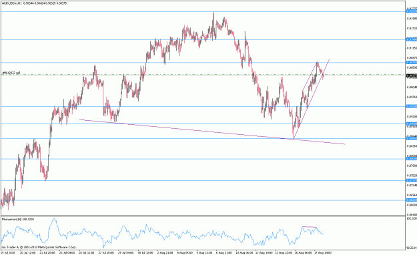Click the 6 Aug 21:00 time axis label
This screenshot has height=255, width=417.
click(224, 252)
